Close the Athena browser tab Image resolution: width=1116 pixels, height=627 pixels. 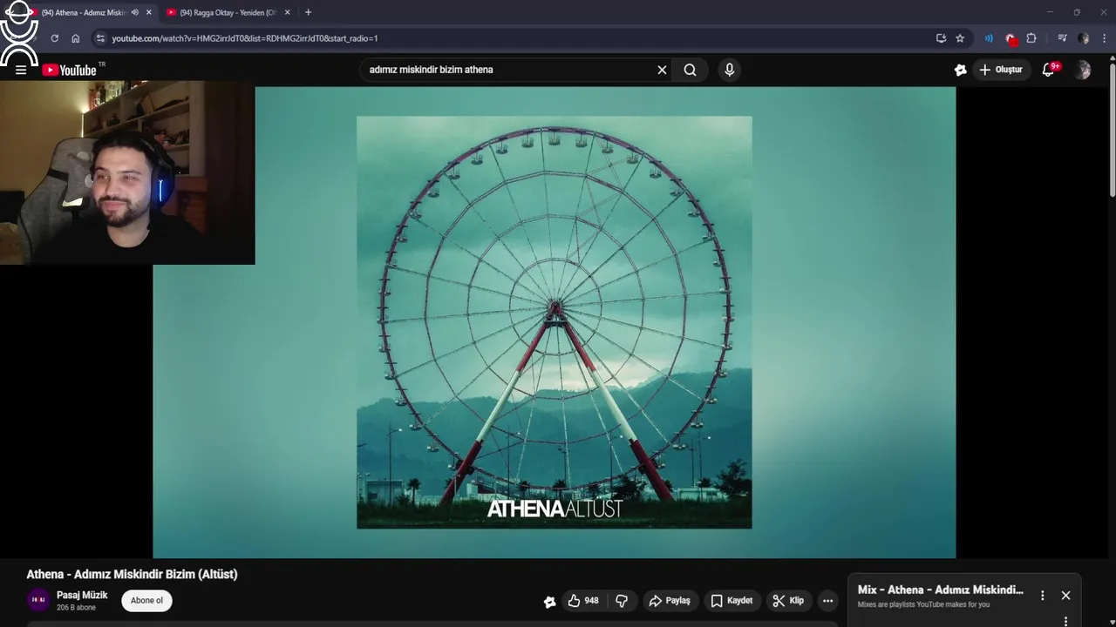click(149, 12)
